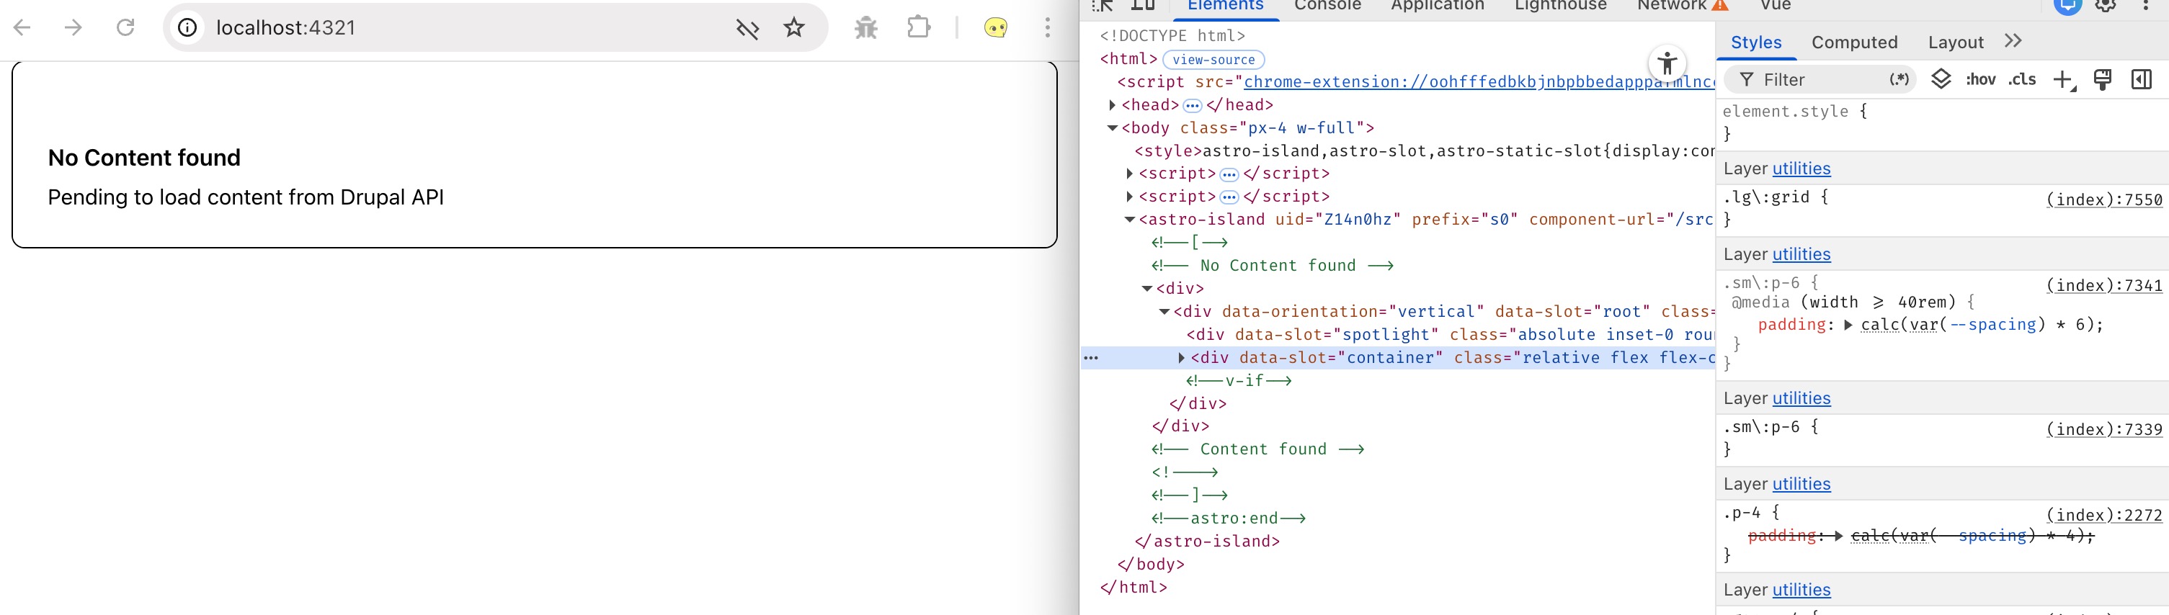Viewport: 2169px width, 615px height.
Task: Reload the localhost page
Action: pos(125,28)
